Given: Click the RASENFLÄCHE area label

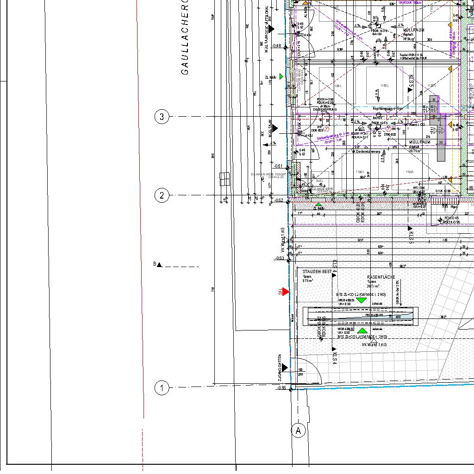Looking at the screenshot, I should point(381,277).
